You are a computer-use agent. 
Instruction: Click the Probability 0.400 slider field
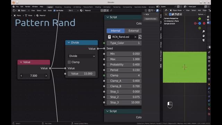pos(124,65)
